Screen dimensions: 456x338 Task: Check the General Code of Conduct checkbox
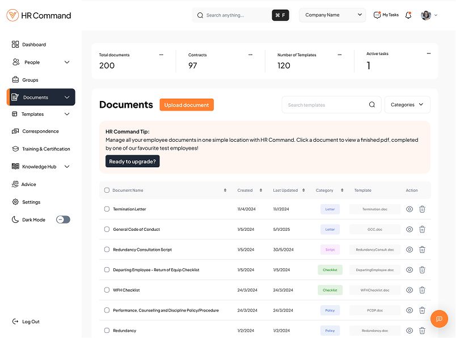click(107, 230)
